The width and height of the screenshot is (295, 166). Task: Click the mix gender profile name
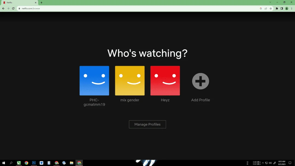tap(130, 100)
